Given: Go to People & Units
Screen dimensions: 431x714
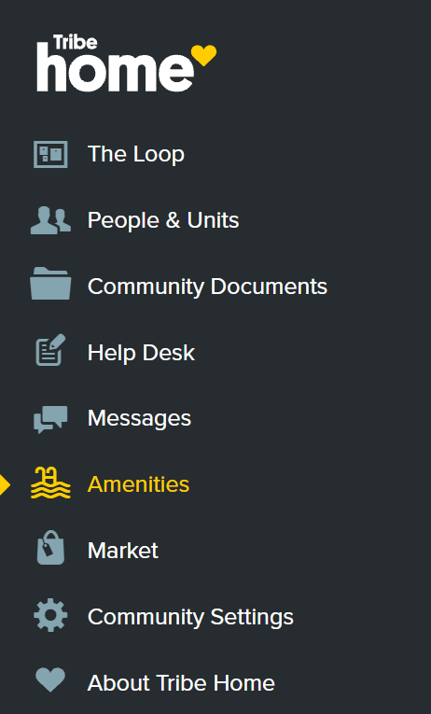Looking at the screenshot, I should (163, 220).
